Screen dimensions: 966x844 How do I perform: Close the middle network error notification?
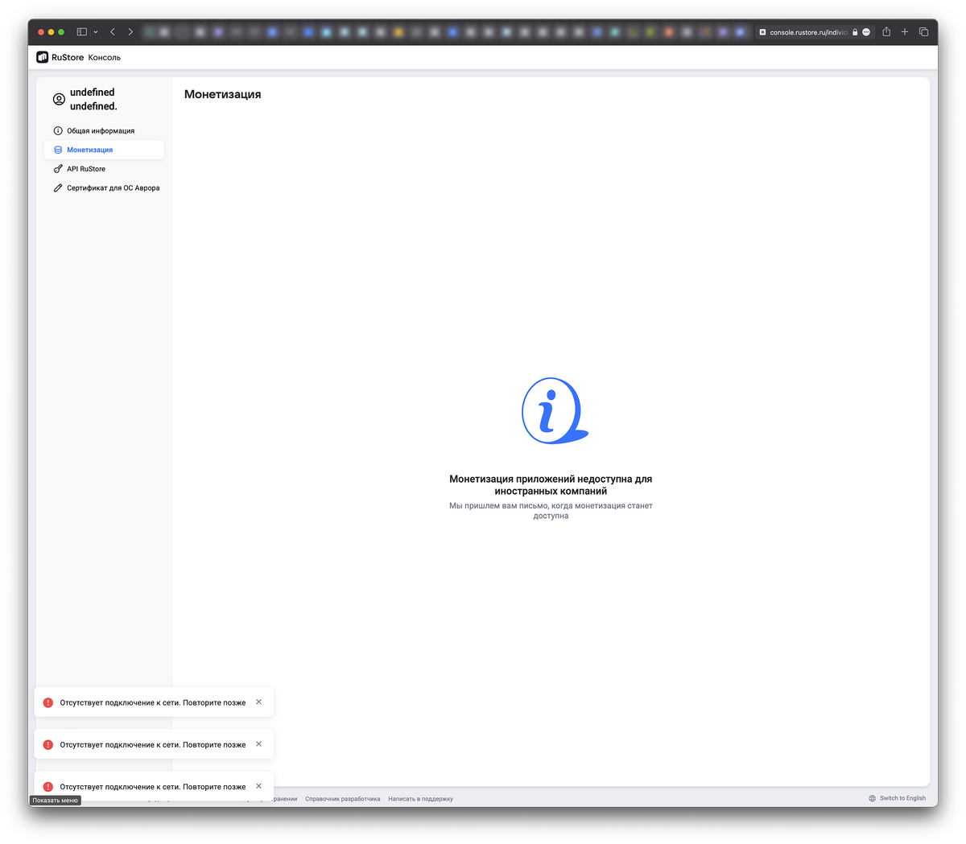pyautogui.click(x=258, y=743)
